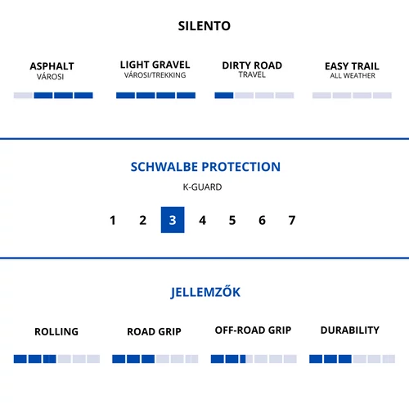409x409 pixels.
Task: Click protection level number 1
Action: click(113, 220)
